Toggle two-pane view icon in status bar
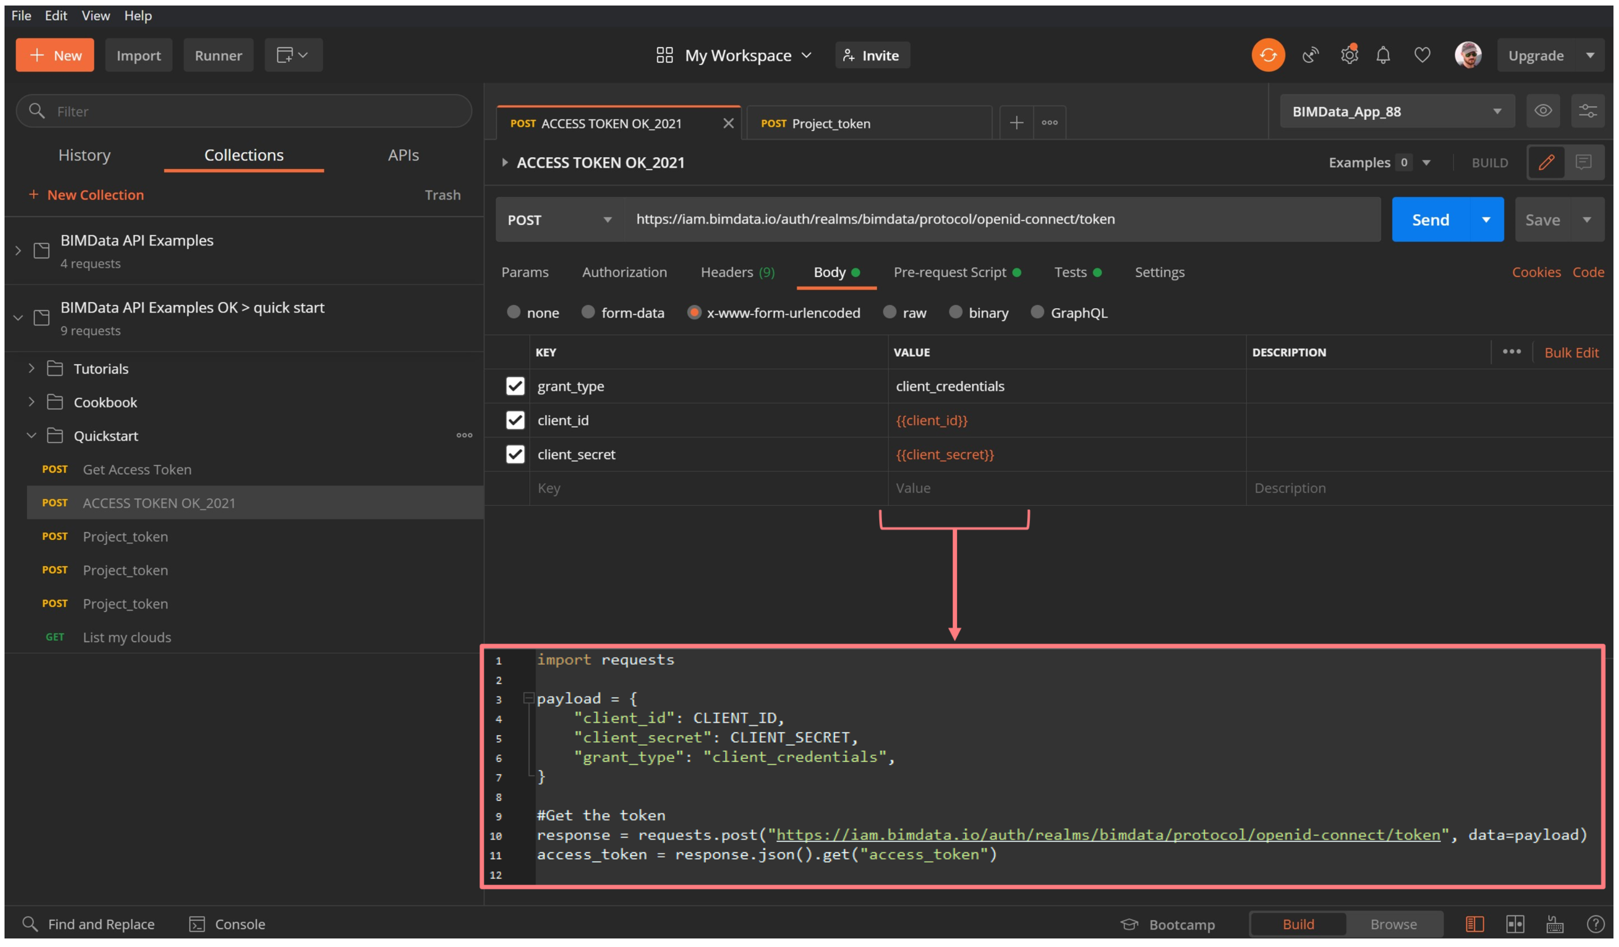The image size is (1619, 947). (x=1514, y=924)
